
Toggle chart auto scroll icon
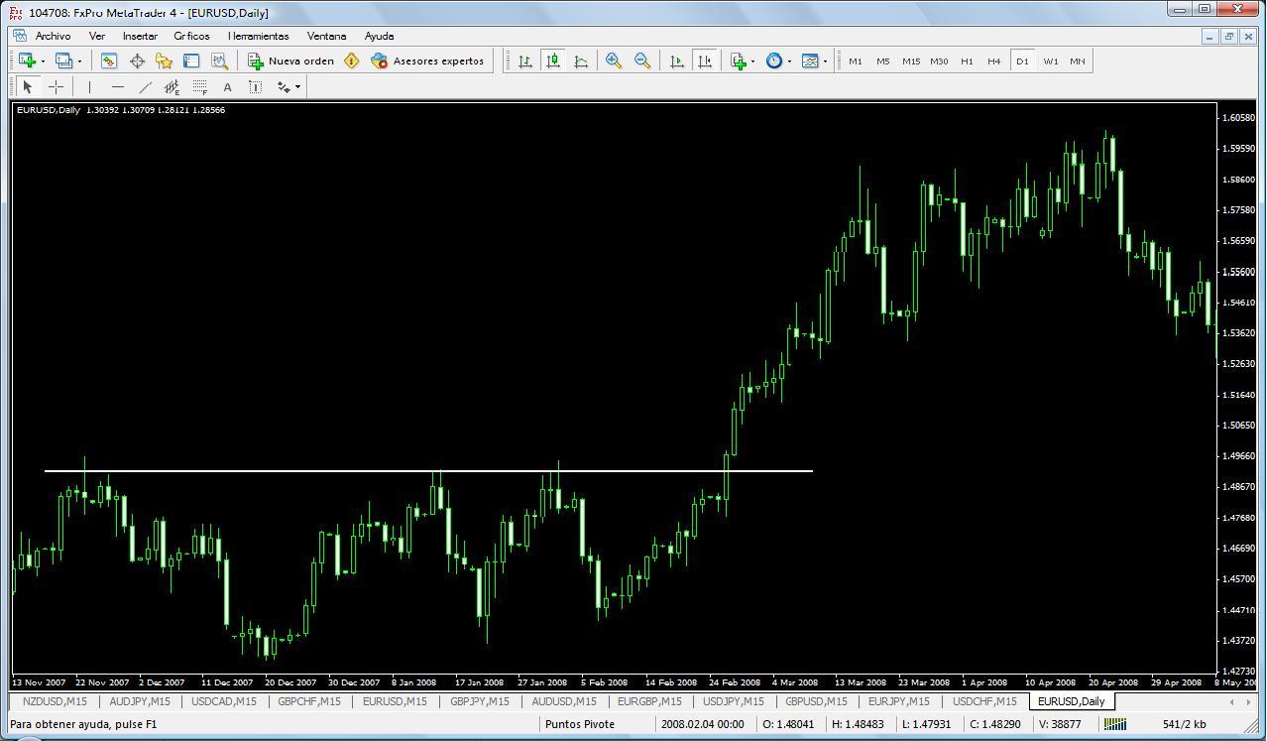(677, 61)
